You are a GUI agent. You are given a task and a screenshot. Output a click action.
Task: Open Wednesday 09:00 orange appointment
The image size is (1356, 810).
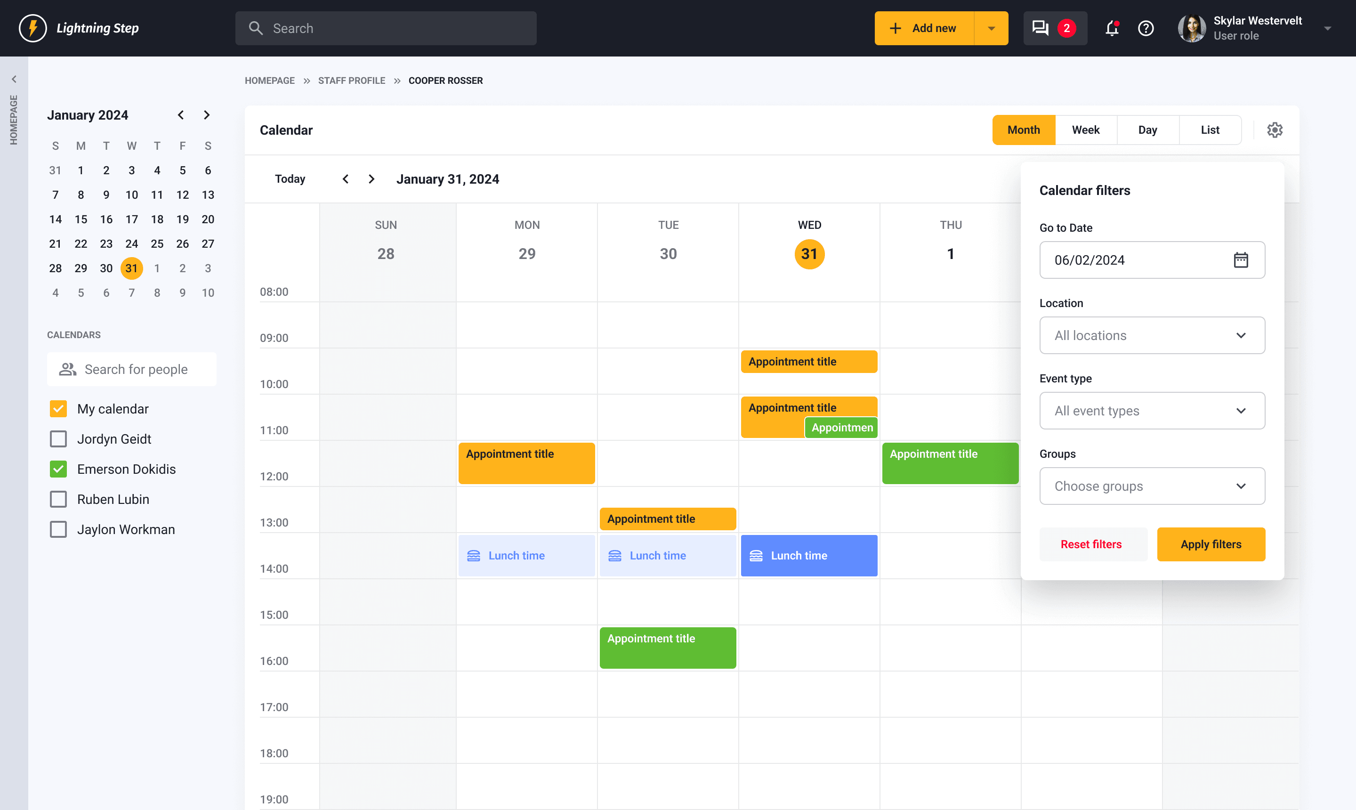[x=809, y=361]
